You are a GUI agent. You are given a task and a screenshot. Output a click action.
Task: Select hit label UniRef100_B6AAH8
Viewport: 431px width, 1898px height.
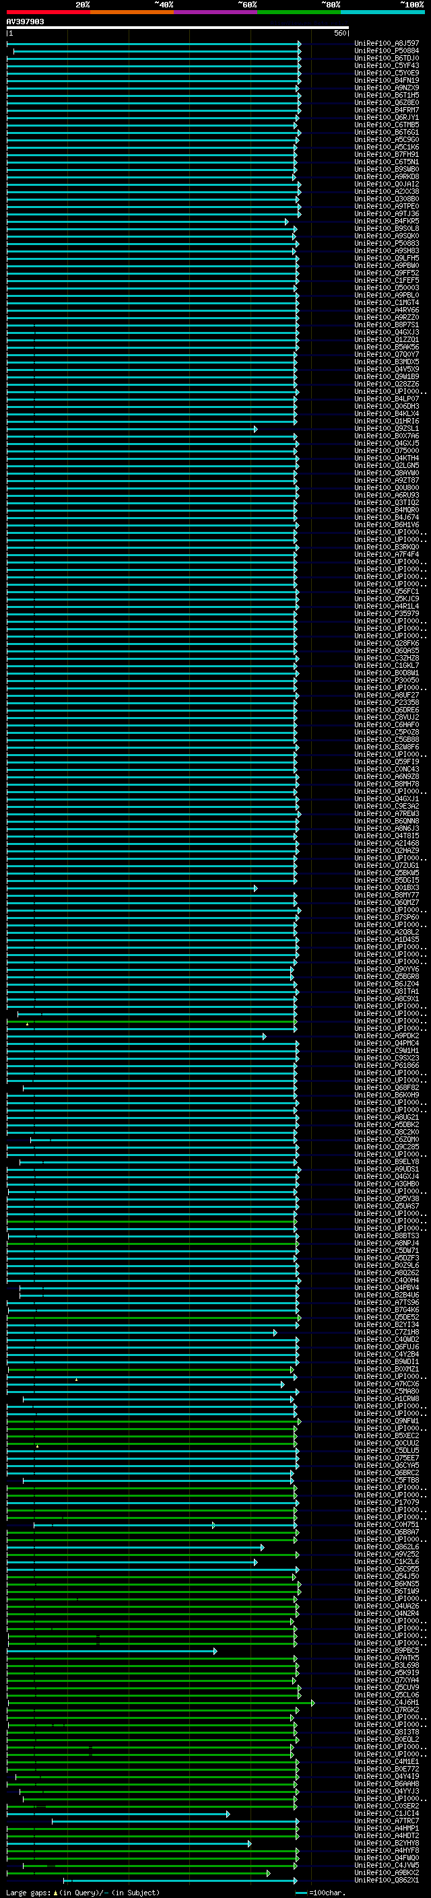click(387, 1784)
